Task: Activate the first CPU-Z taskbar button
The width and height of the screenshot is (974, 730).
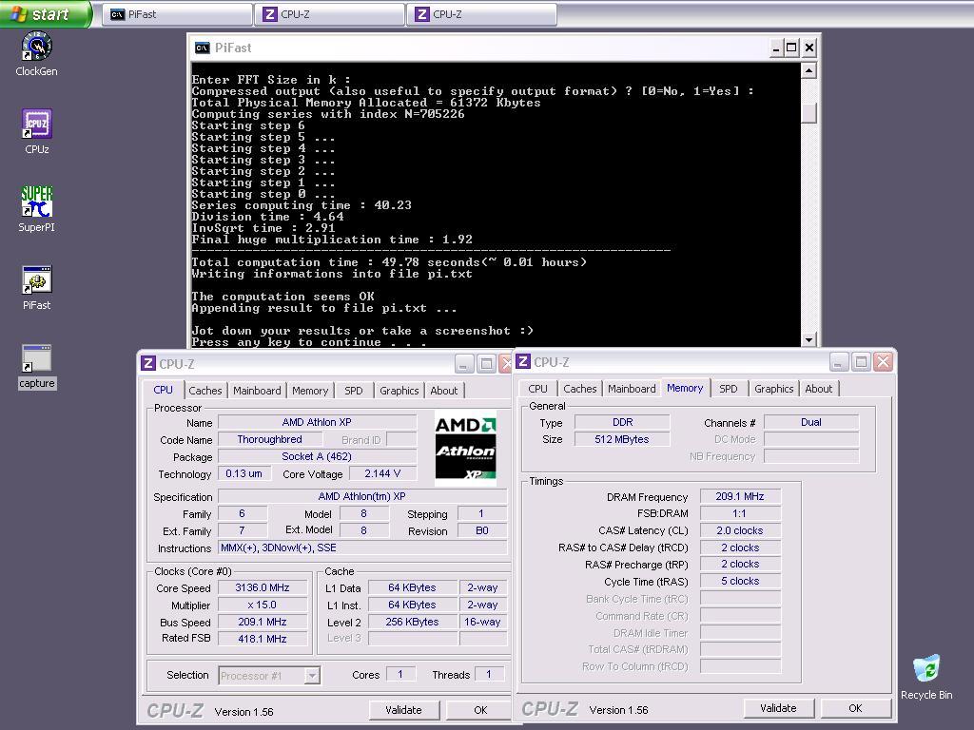Action: (330, 14)
